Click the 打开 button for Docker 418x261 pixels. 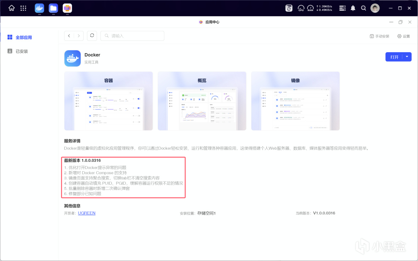pos(394,57)
